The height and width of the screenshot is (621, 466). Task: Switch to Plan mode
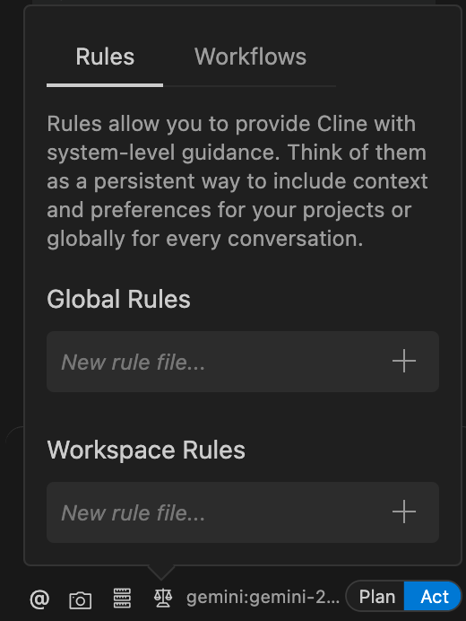click(x=376, y=597)
